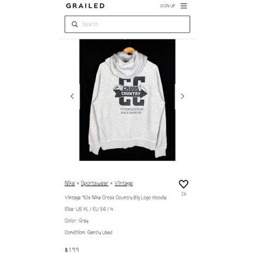Click the Condition: Gently Used detail
This screenshot has height=254, width=254.
tap(88, 232)
